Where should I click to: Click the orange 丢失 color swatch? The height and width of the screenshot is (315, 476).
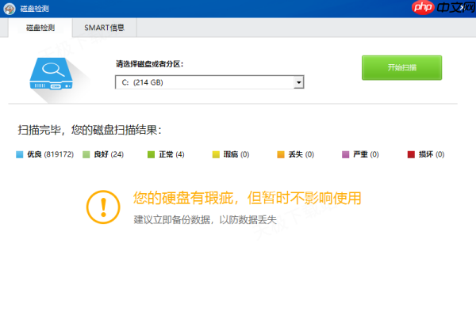[x=281, y=154]
